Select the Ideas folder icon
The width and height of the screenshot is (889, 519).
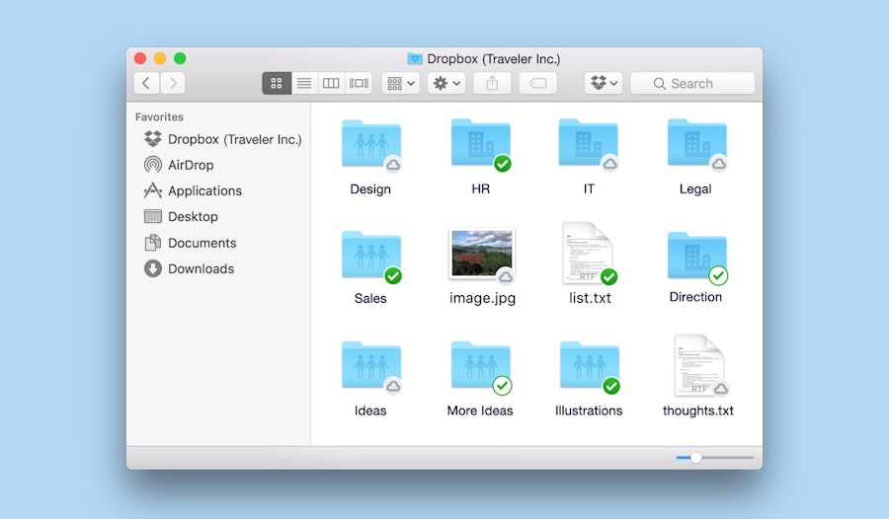pyautogui.click(x=370, y=366)
